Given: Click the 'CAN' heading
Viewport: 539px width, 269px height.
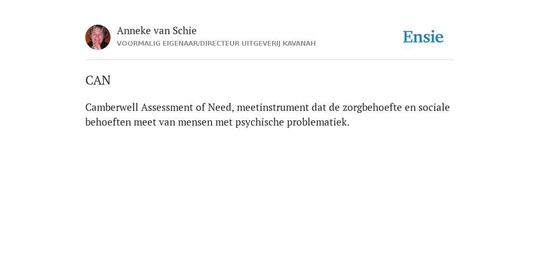Looking at the screenshot, I should click(98, 80).
